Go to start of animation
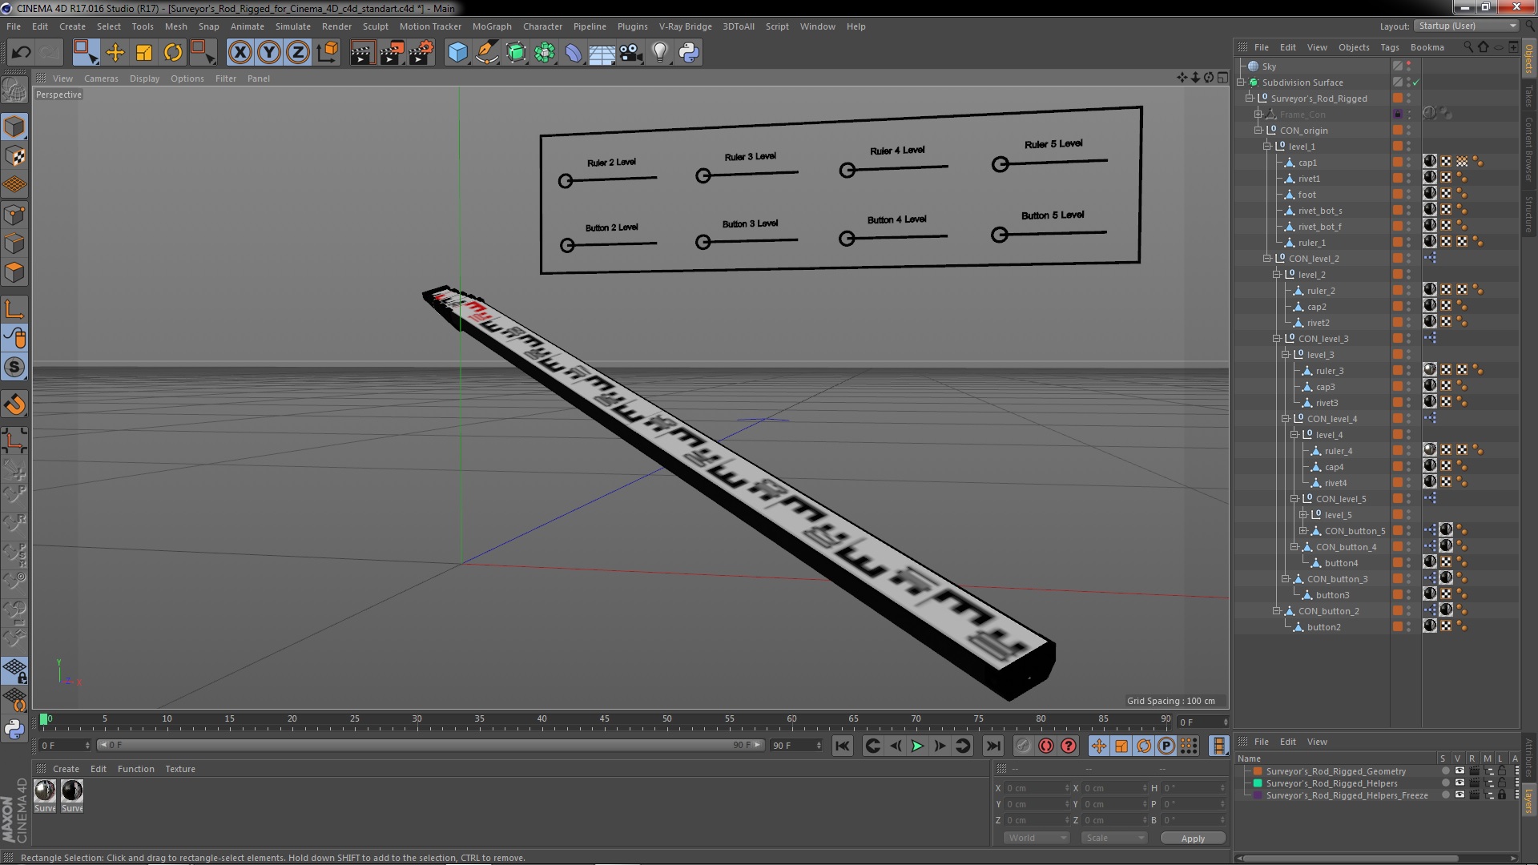Image resolution: width=1538 pixels, height=865 pixels. (x=842, y=746)
